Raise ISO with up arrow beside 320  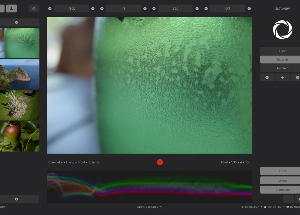pyautogui.click(x=154, y=9)
